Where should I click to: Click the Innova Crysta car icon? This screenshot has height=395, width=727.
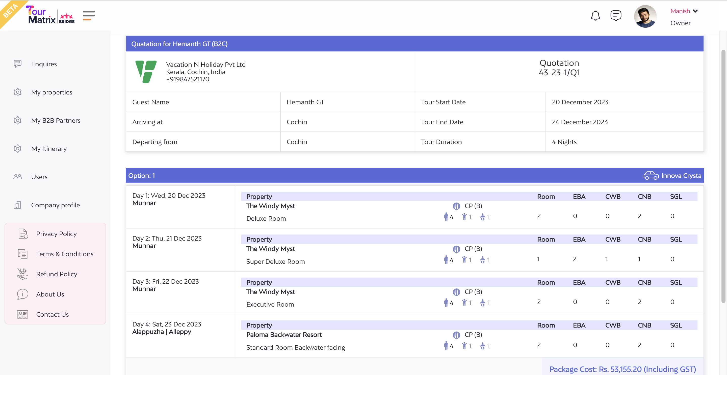coord(651,176)
